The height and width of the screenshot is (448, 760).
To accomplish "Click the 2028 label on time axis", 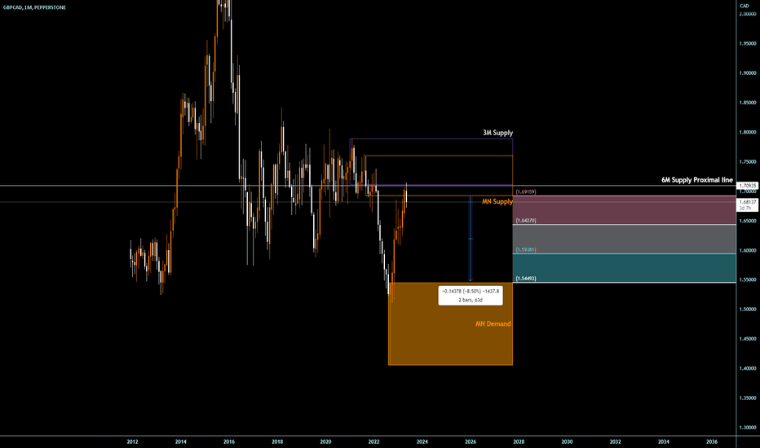I will [x=519, y=441].
